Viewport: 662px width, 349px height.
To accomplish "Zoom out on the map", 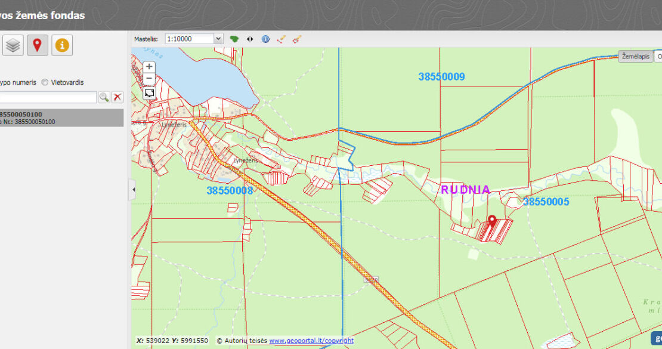I will click(149, 79).
